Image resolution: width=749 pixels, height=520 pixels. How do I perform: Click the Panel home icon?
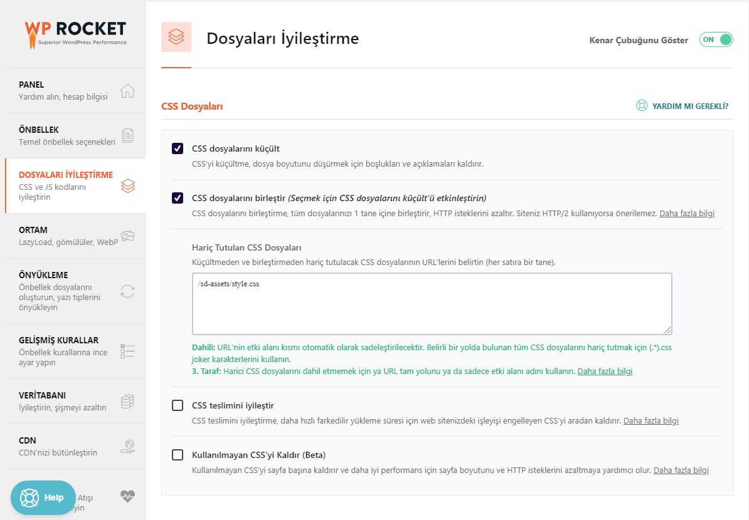pos(127,91)
